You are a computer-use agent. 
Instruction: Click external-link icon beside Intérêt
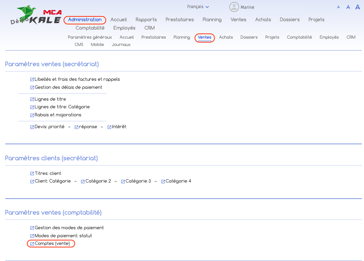click(x=109, y=127)
